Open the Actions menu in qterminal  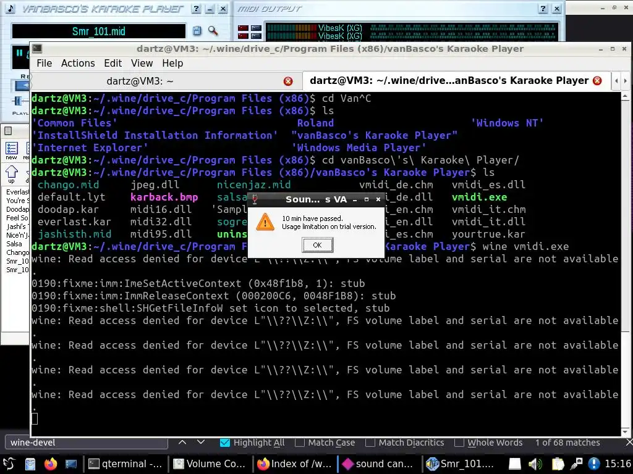[78, 64]
